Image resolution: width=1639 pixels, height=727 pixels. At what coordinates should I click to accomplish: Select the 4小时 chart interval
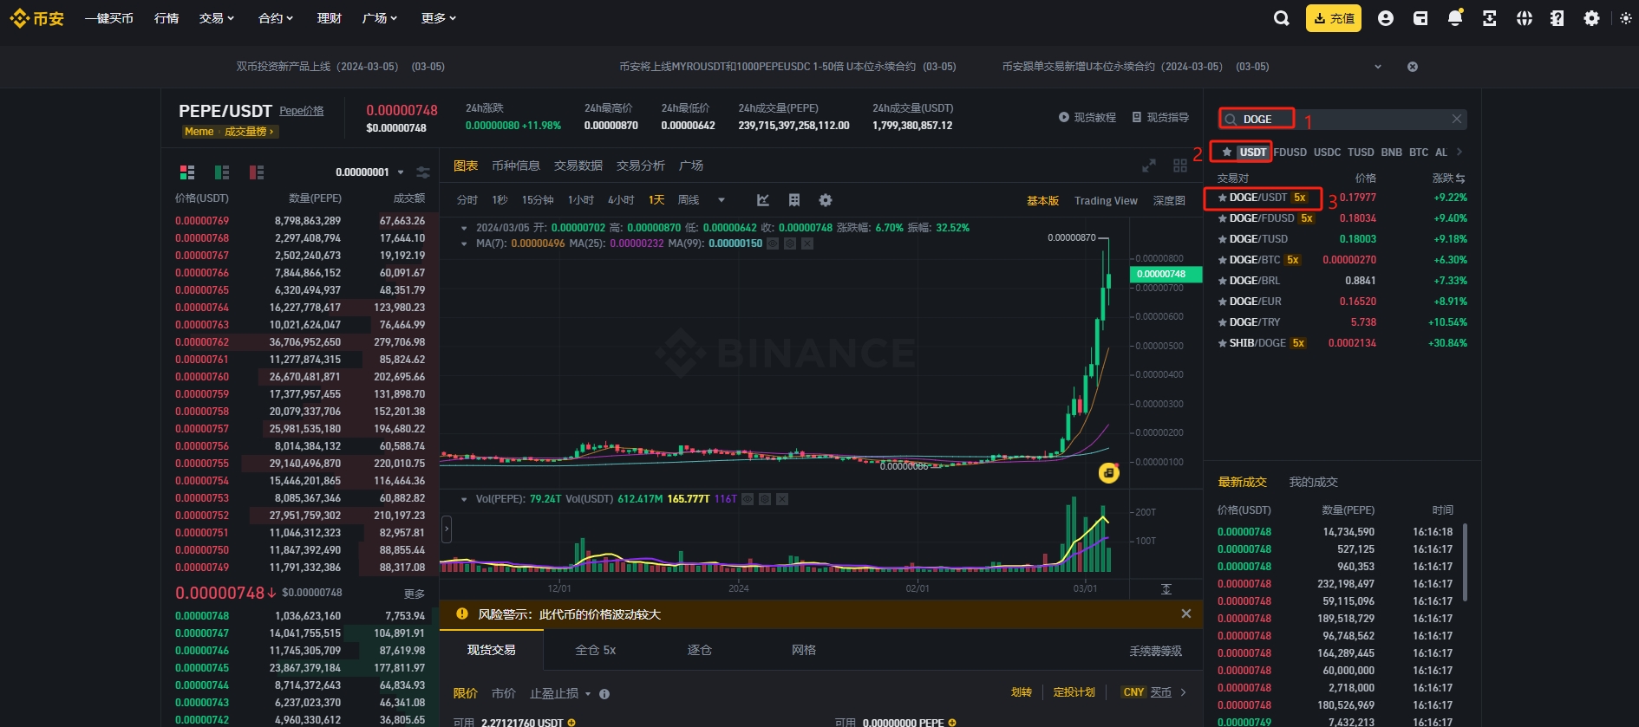coord(621,200)
